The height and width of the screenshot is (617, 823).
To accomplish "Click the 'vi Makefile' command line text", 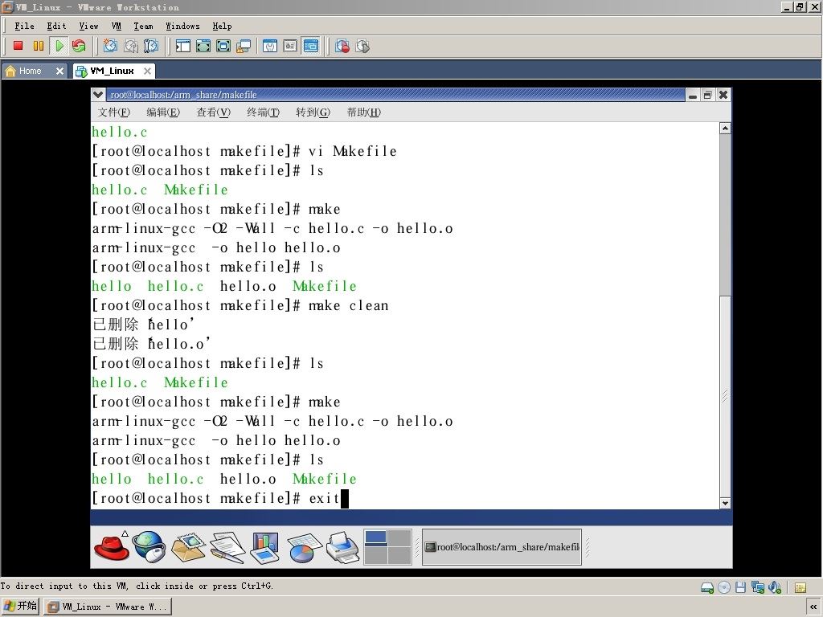I will tap(352, 151).
